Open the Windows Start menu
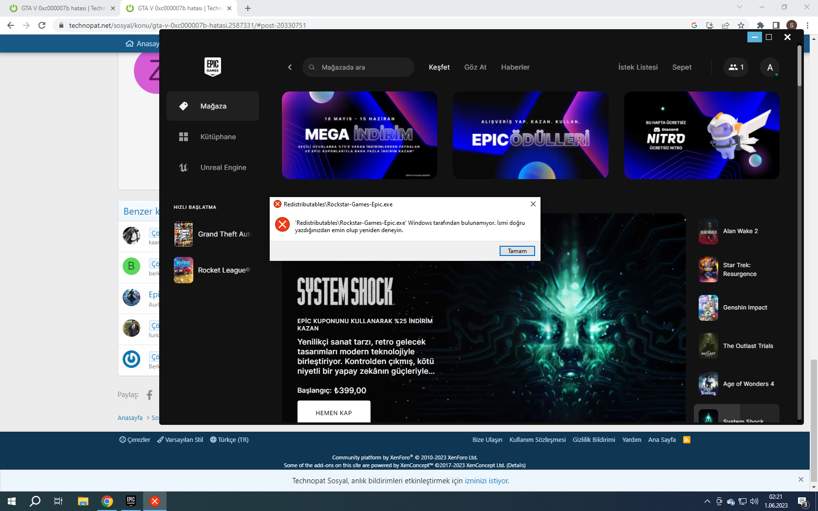The image size is (818, 511). point(12,501)
